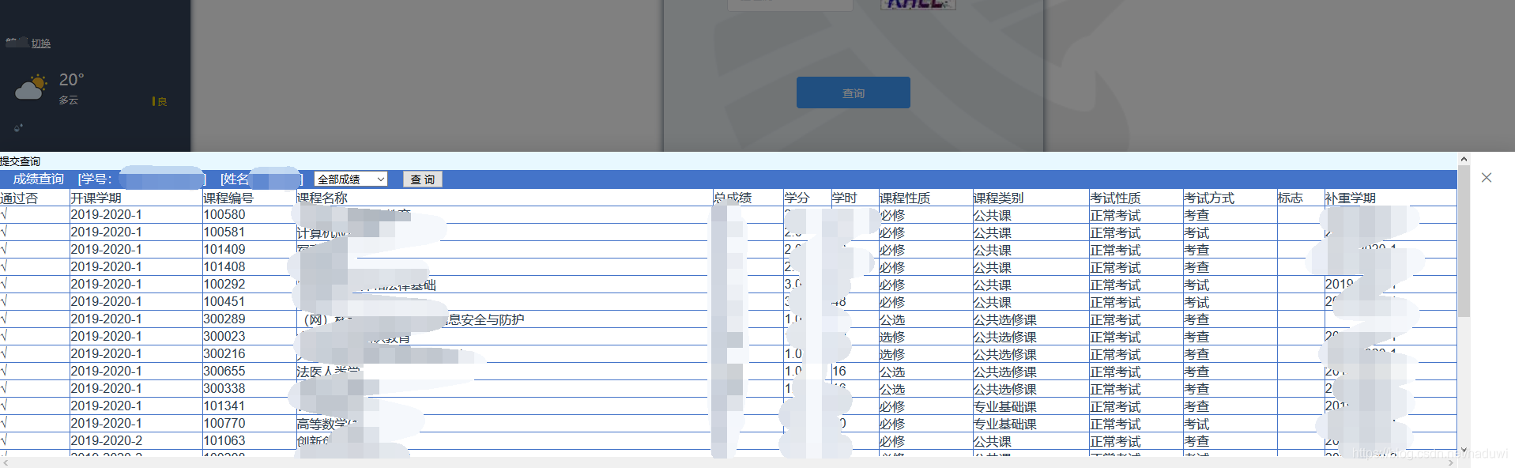
Task: Click 专业基础课 in the 100770 row
Action: (x=1004, y=425)
